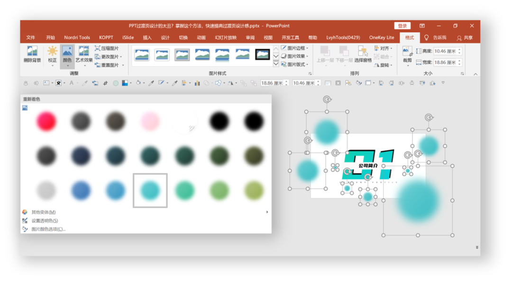Click the ribbon 高度 height field
This screenshot has height=283, width=512.
click(447, 51)
